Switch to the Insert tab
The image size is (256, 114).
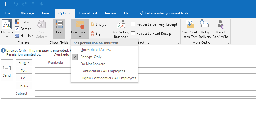click(x=46, y=13)
